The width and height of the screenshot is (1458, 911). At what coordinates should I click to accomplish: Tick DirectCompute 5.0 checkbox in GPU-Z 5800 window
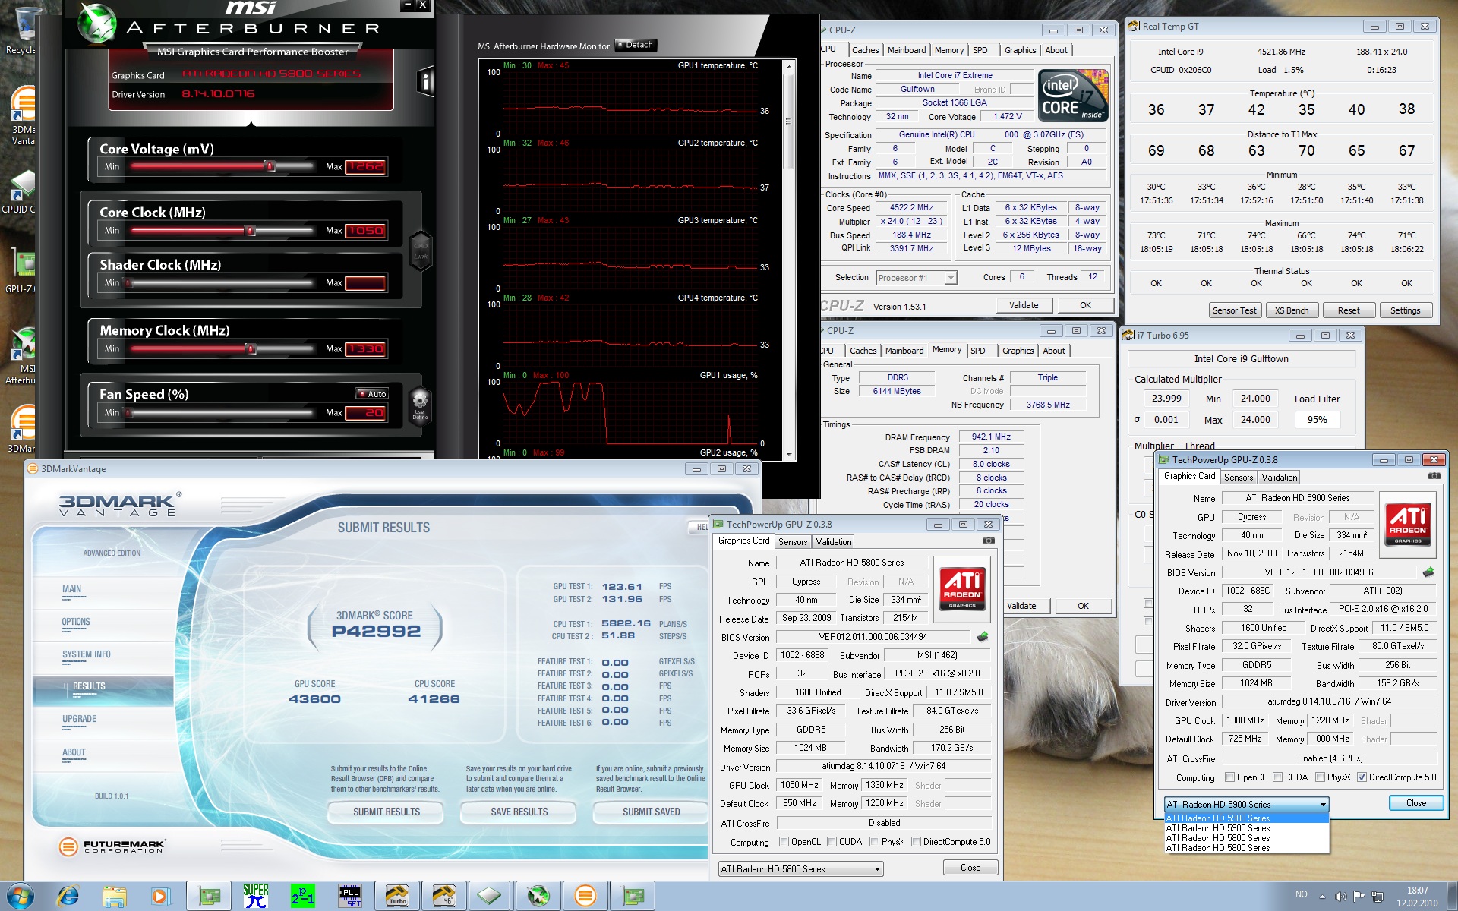pos(916,842)
